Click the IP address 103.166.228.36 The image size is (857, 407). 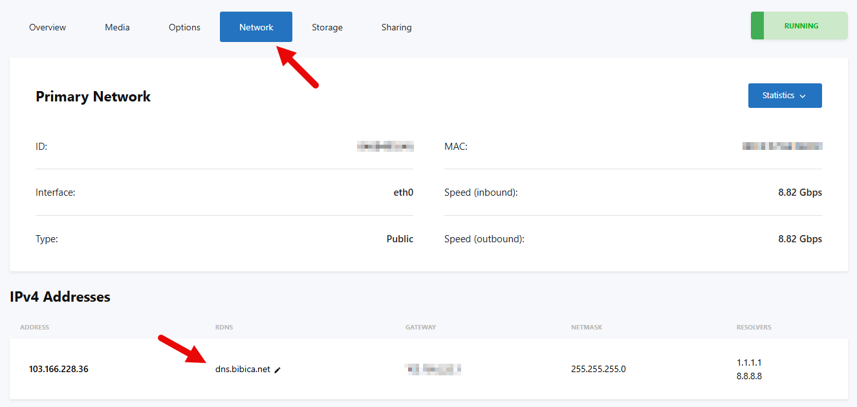point(59,370)
